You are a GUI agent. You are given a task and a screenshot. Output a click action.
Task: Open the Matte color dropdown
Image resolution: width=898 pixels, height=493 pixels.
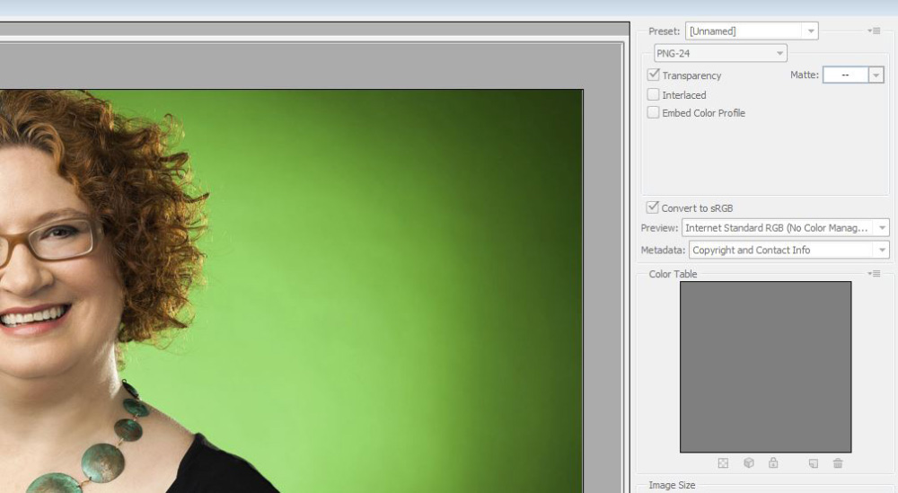[x=876, y=75]
